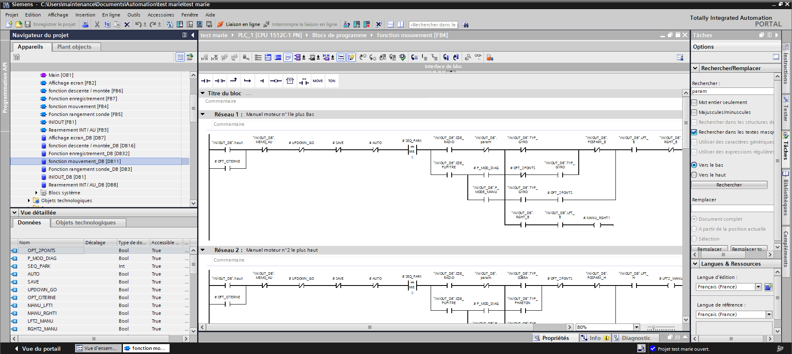Insert an output coil from favorites
792x354 pixels.
[276, 81]
